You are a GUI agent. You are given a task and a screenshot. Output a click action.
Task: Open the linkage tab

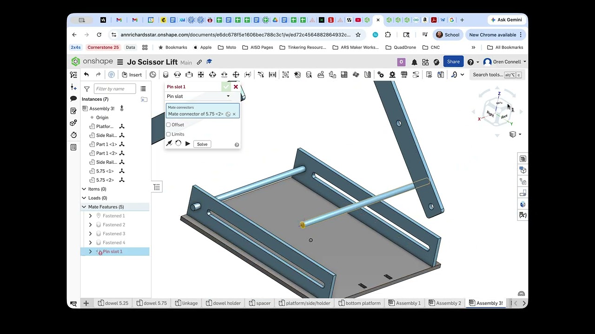pyautogui.click(x=186, y=303)
